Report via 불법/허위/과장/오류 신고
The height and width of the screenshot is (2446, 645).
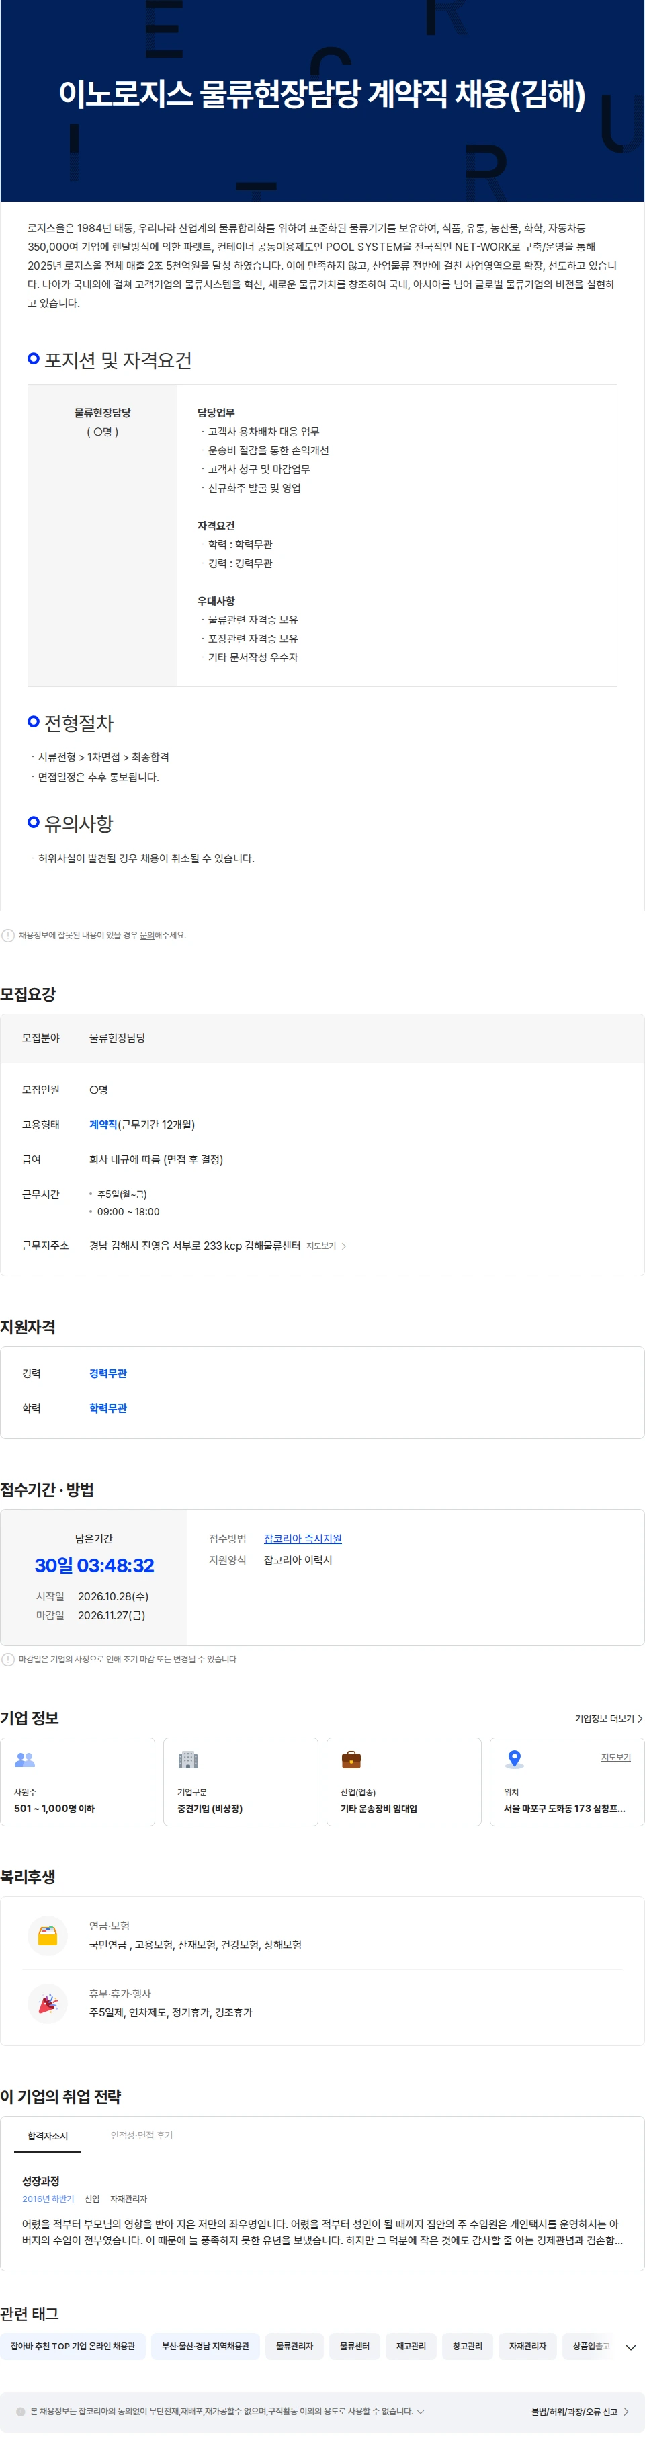pyautogui.click(x=580, y=2412)
